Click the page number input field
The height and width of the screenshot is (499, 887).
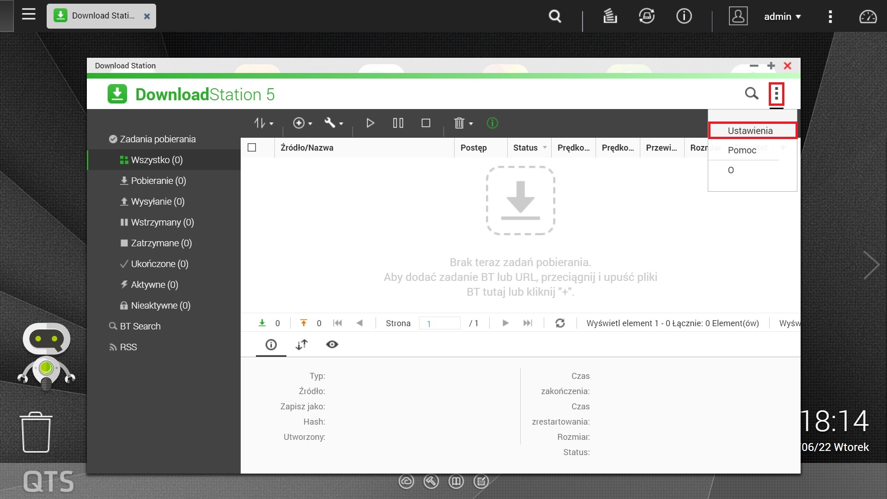439,323
